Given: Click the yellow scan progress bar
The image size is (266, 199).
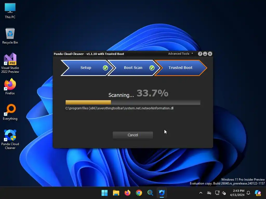Looking at the screenshot, I should tap(88, 102).
